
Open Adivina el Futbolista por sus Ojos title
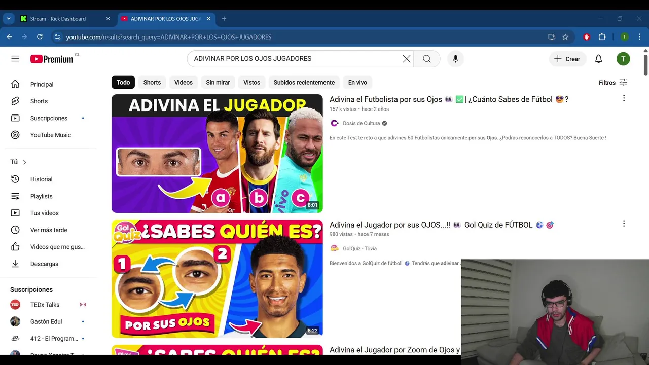(x=449, y=99)
